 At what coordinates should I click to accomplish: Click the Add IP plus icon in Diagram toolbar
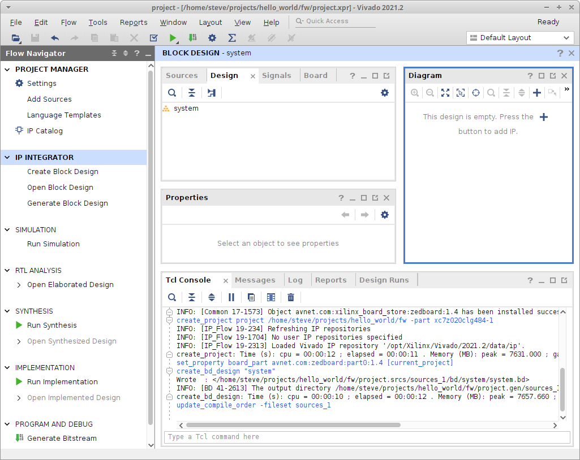(x=537, y=93)
